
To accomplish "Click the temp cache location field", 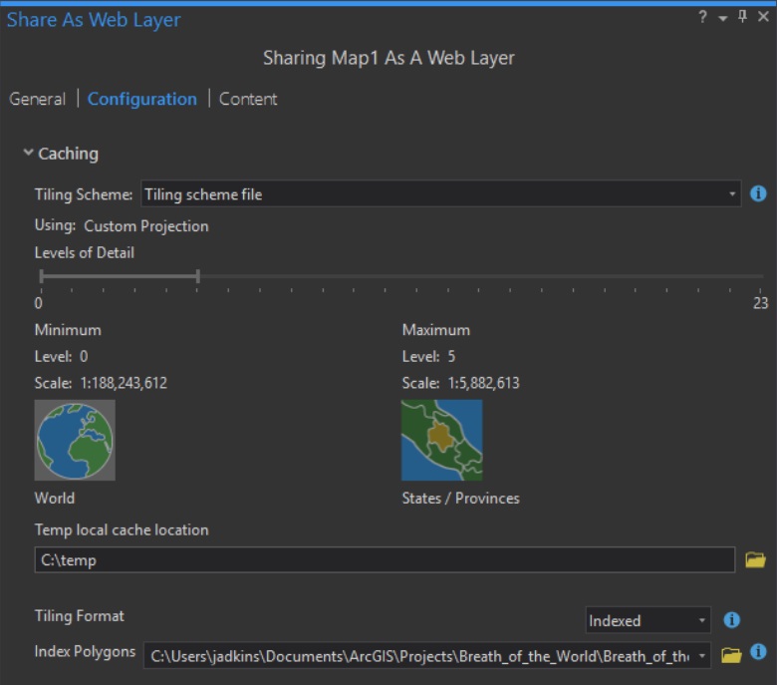I will pyautogui.click(x=385, y=560).
